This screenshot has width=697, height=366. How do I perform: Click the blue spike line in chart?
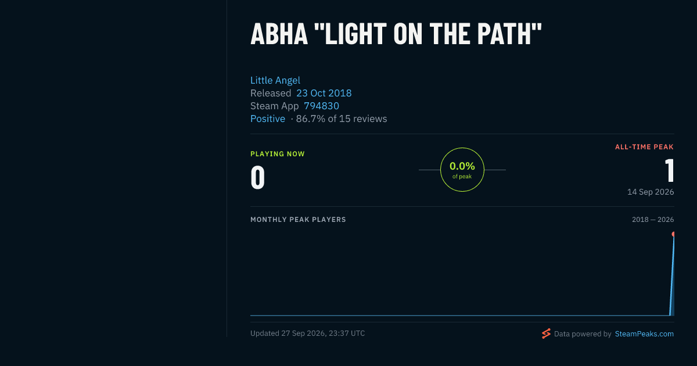click(x=672, y=276)
